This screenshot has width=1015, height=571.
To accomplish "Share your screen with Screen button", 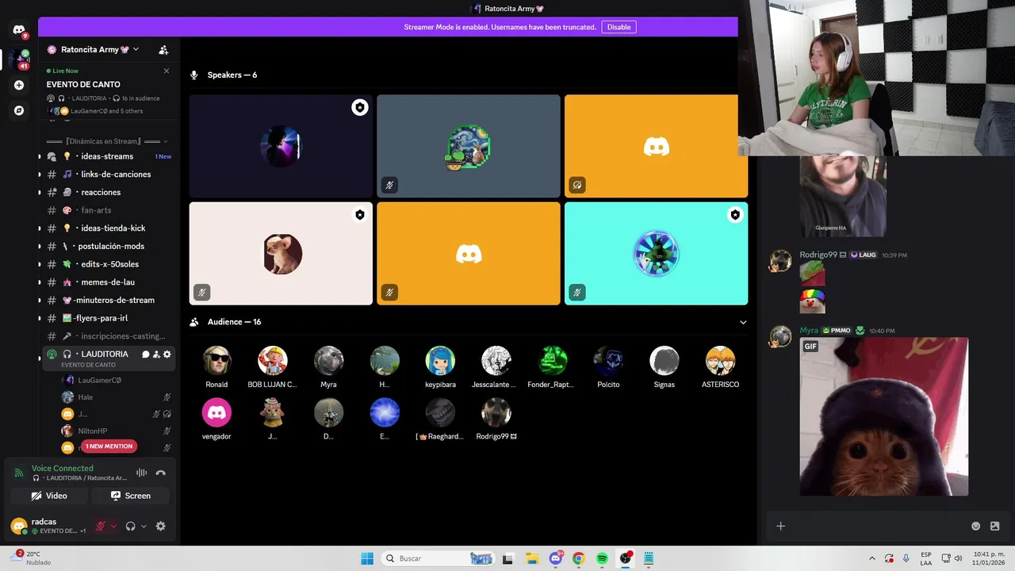I will click(x=131, y=496).
